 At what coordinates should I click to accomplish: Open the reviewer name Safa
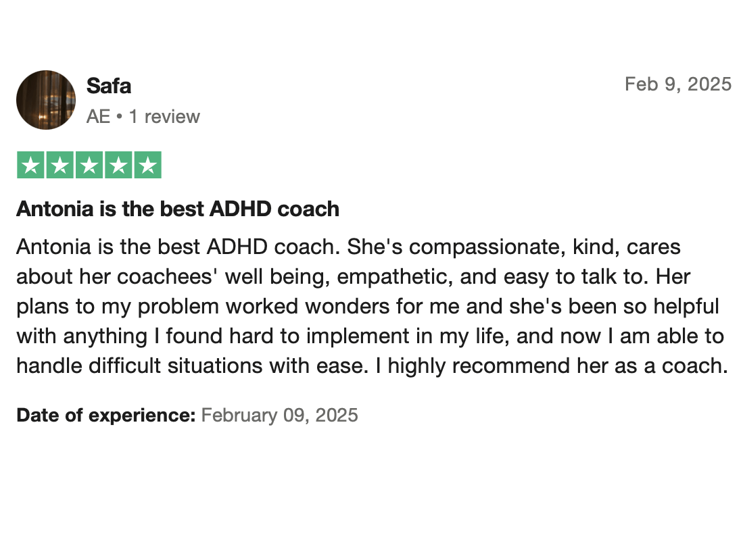point(108,86)
